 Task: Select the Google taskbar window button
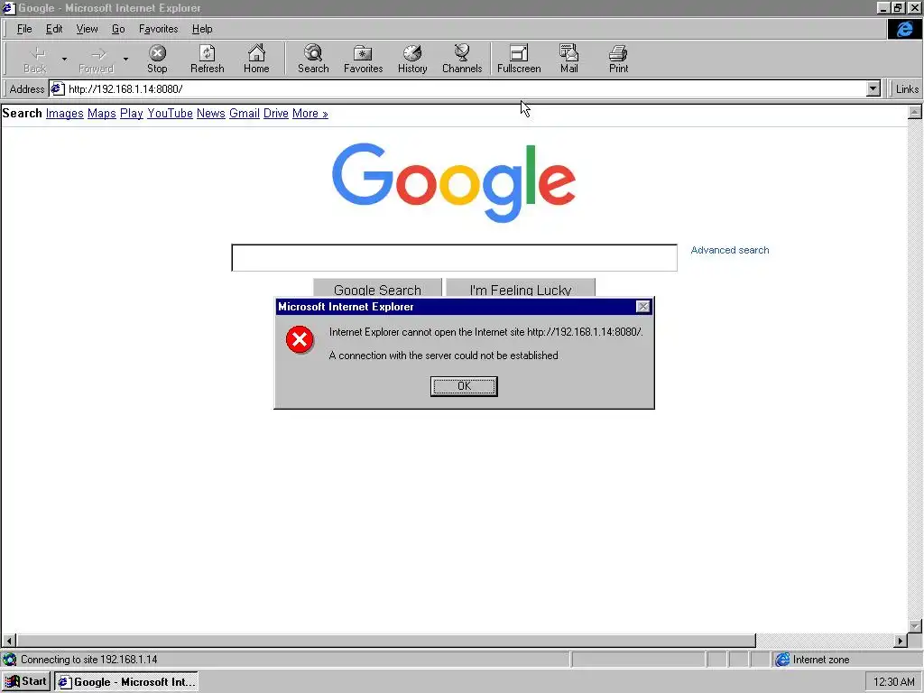(126, 682)
